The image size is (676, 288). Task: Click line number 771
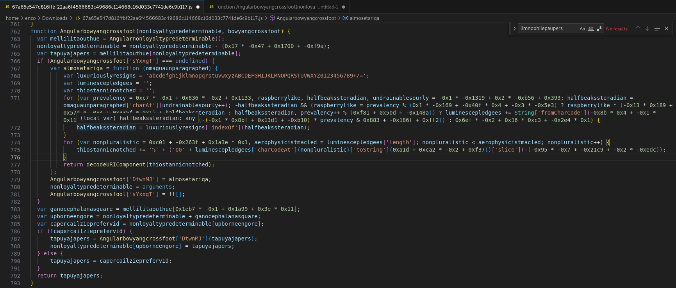tap(16, 98)
